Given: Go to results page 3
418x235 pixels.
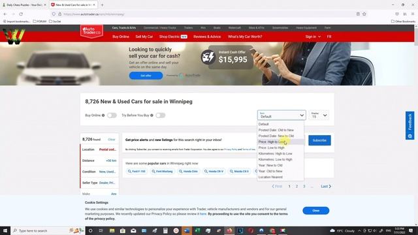Looking at the screenshot, I should point(304,186).
